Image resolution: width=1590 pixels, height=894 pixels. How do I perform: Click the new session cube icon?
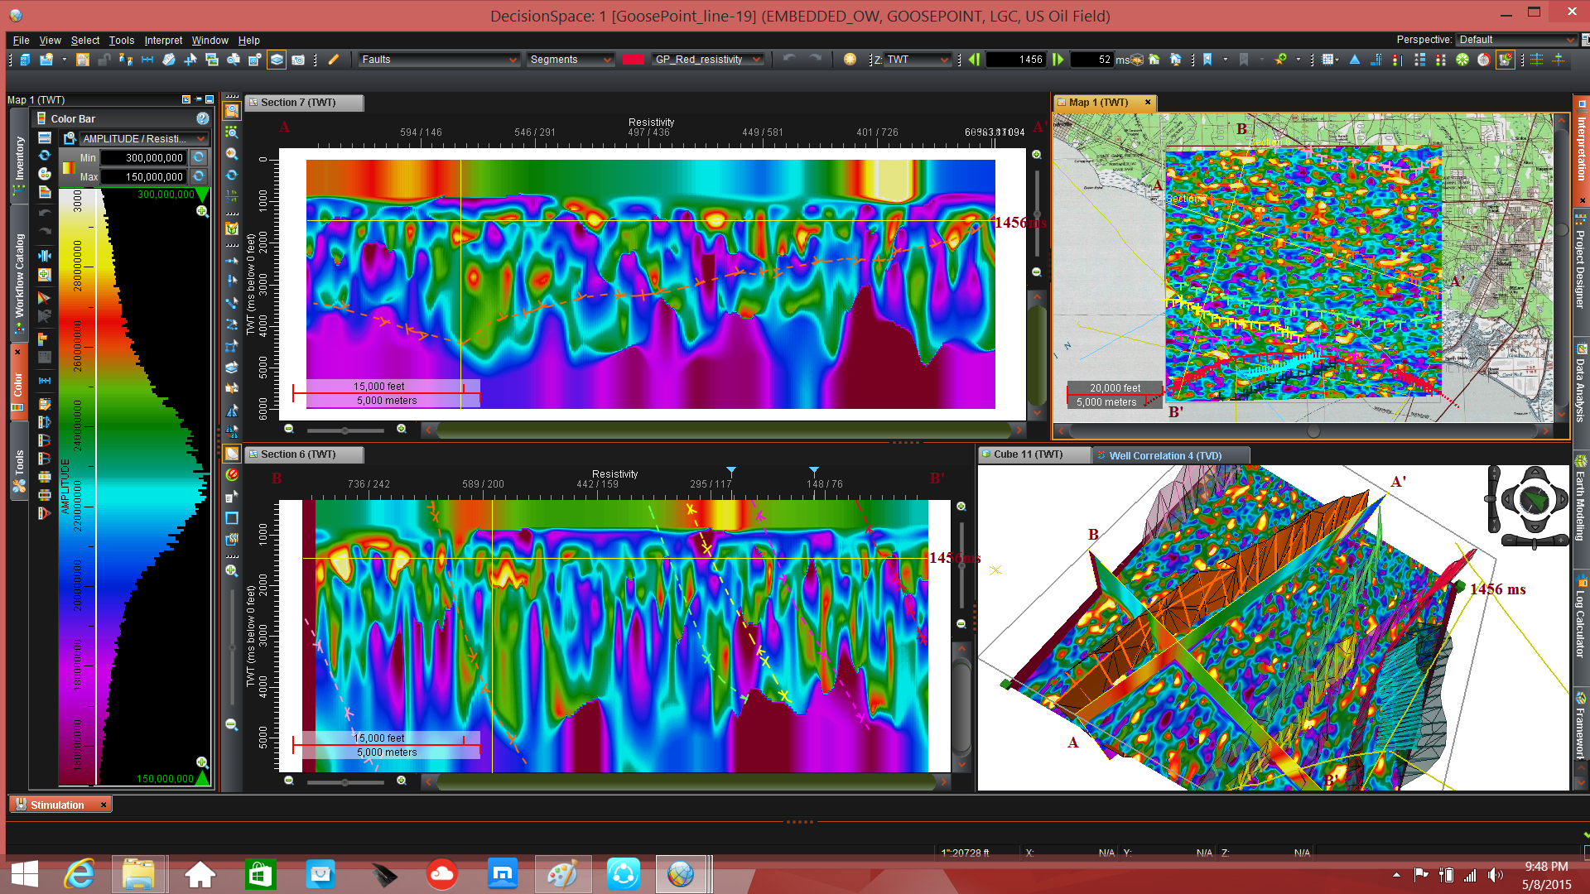tap(26, 60)
